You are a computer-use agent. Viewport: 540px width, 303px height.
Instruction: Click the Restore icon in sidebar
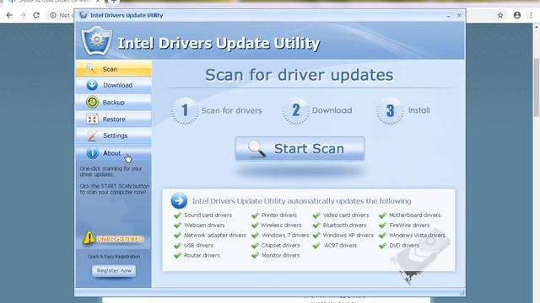pyautogui.click(x=92, y=120)
